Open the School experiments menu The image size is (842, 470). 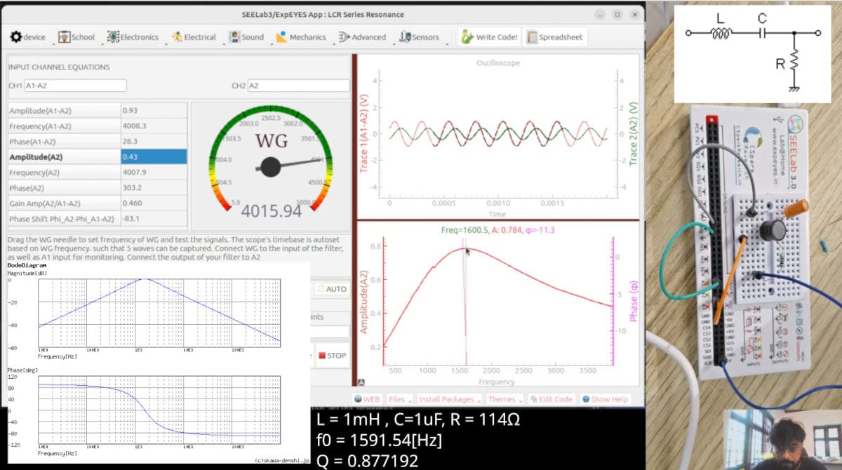tap(77, 37)
